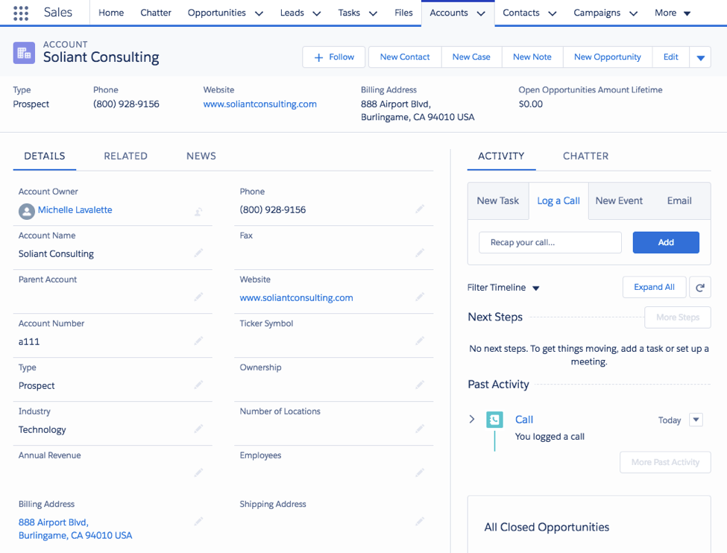
Task: Open the Campaigns tab dropdown chevron
Action: click(633, 13)
